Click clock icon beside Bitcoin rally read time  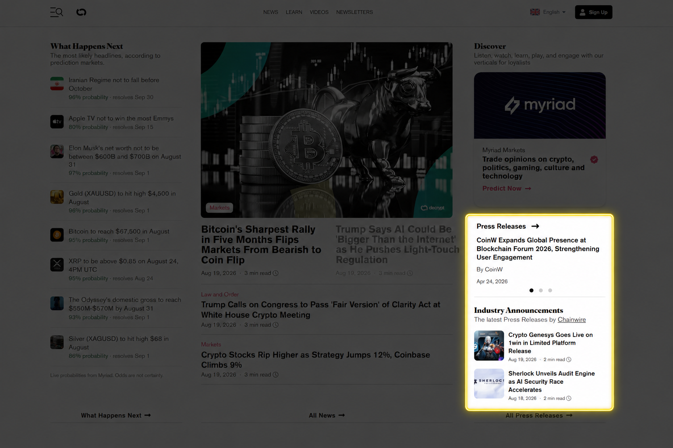(x=276, y=273)
